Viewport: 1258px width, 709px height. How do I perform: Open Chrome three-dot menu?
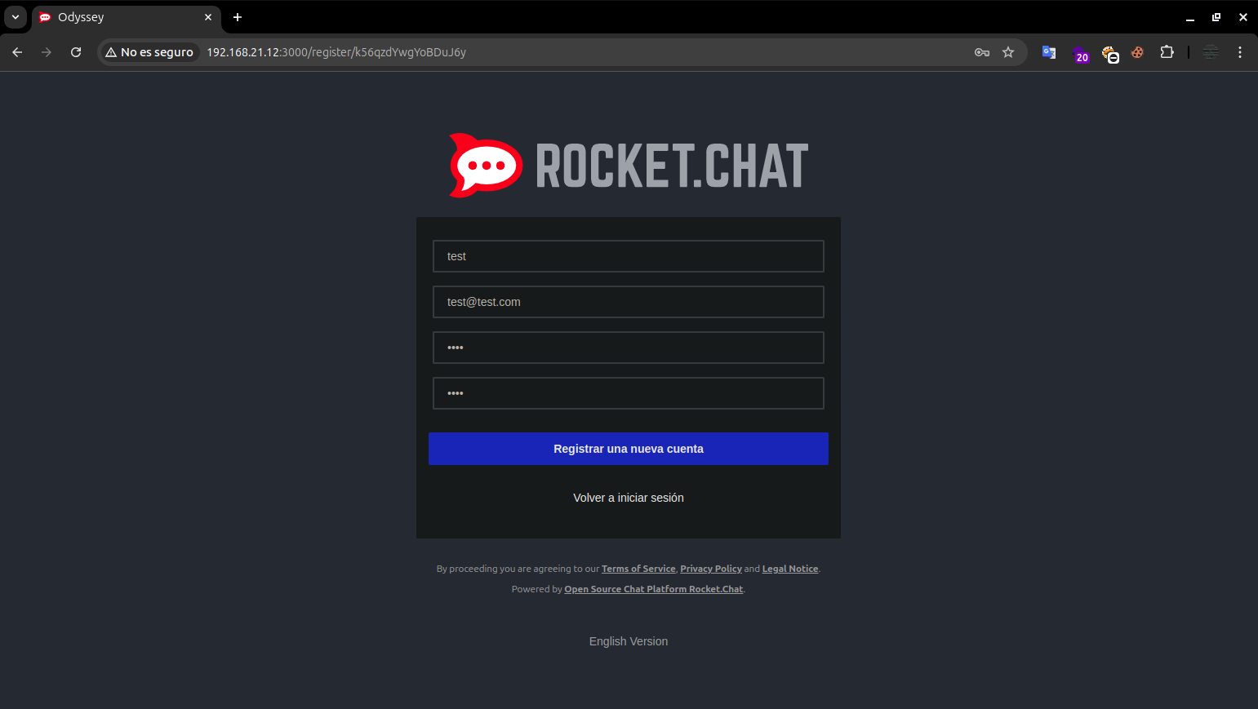click(1239, 52)
